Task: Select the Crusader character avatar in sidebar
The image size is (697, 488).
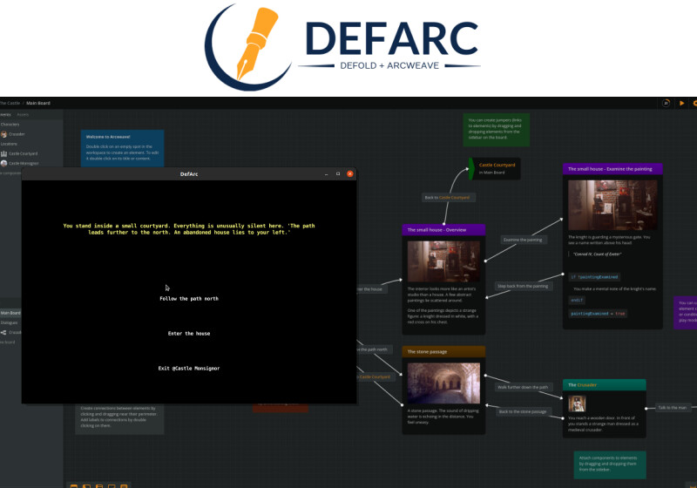Action: 4,134
